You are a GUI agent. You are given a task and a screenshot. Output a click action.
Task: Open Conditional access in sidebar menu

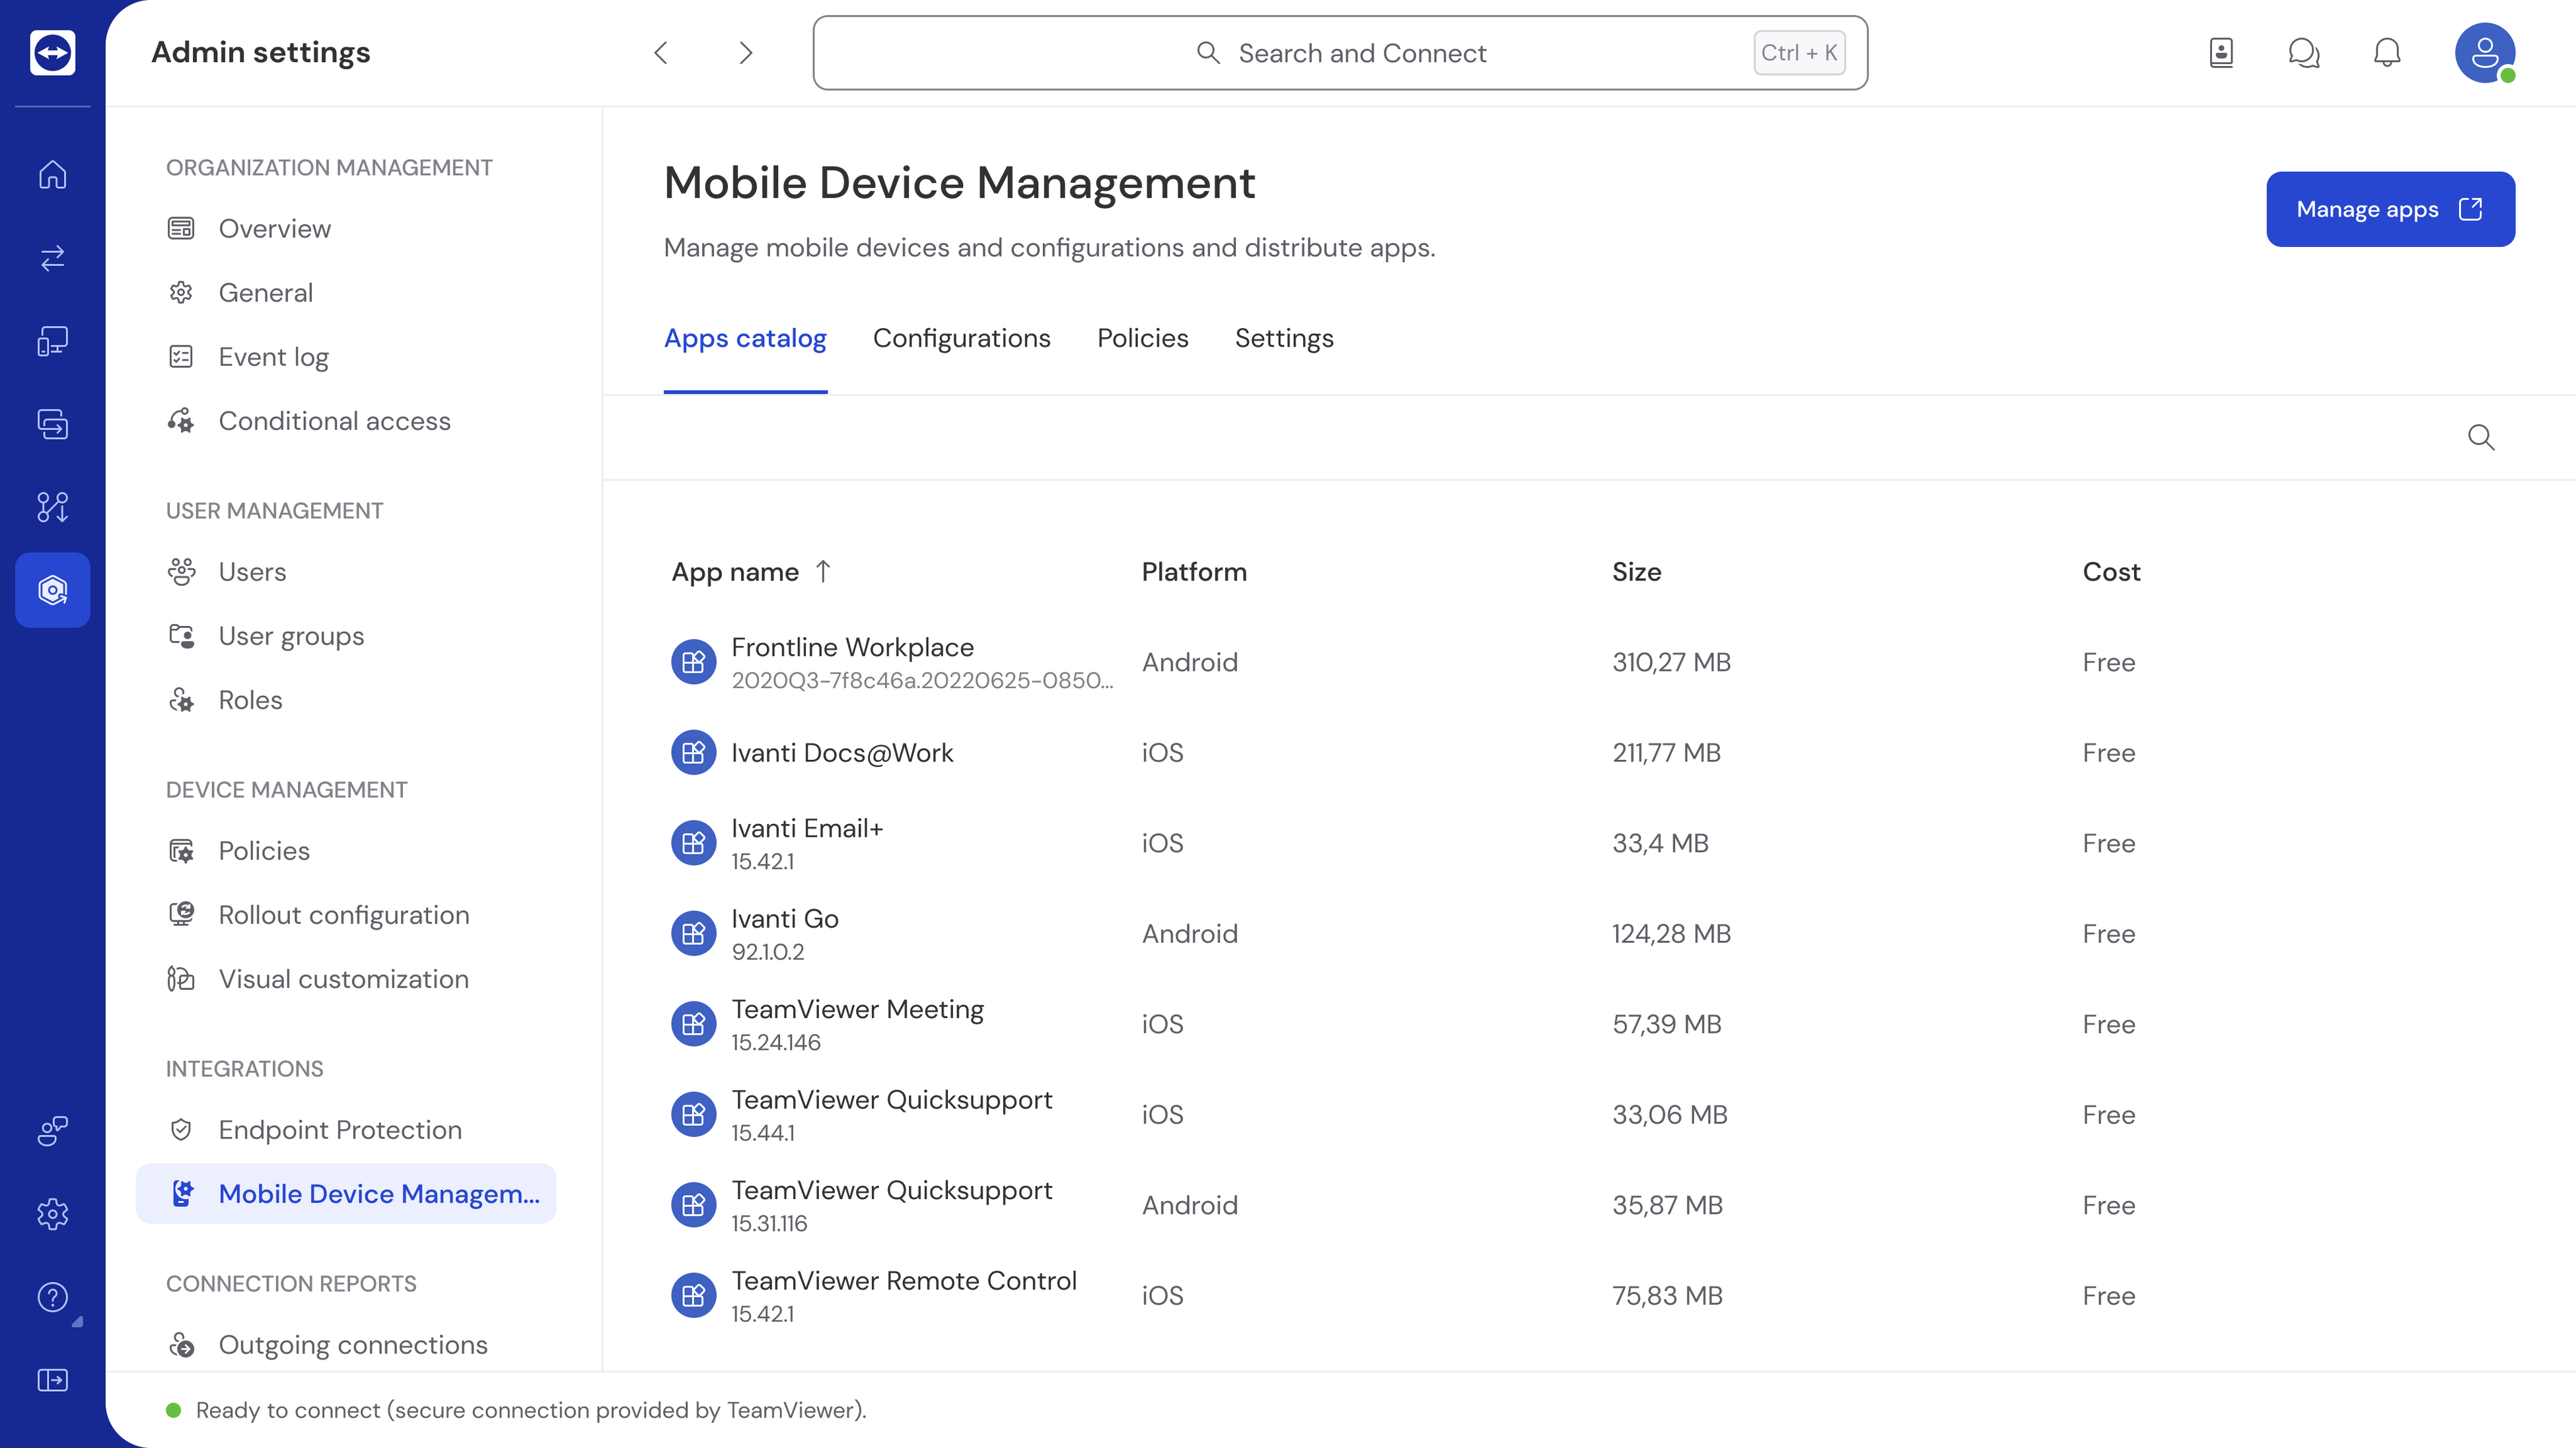pos(334,422)
